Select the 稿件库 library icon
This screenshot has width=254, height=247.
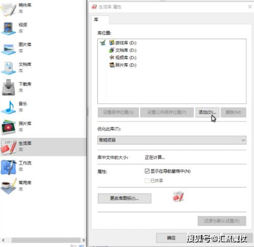click(x=9, y=9)
